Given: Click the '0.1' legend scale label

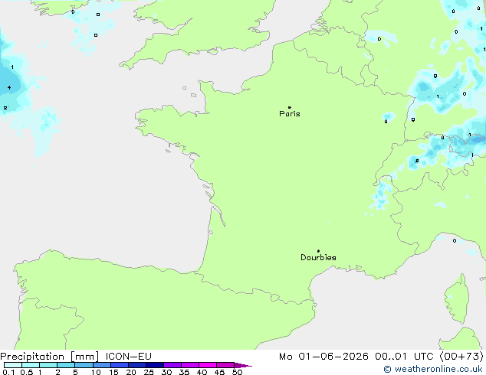Looking at the screenshot, I should tap(9, 372).
